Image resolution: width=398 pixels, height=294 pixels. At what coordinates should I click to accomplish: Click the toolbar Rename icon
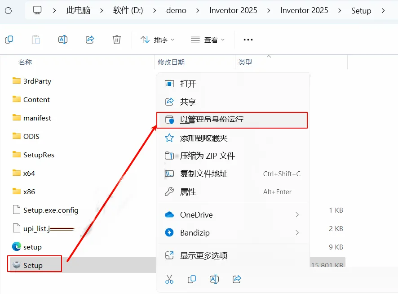click(63, 40)
